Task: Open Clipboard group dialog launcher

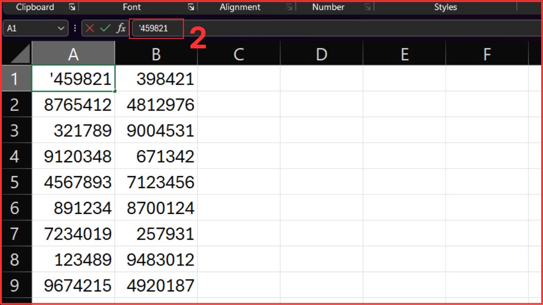Action: (x=72, y=7)
